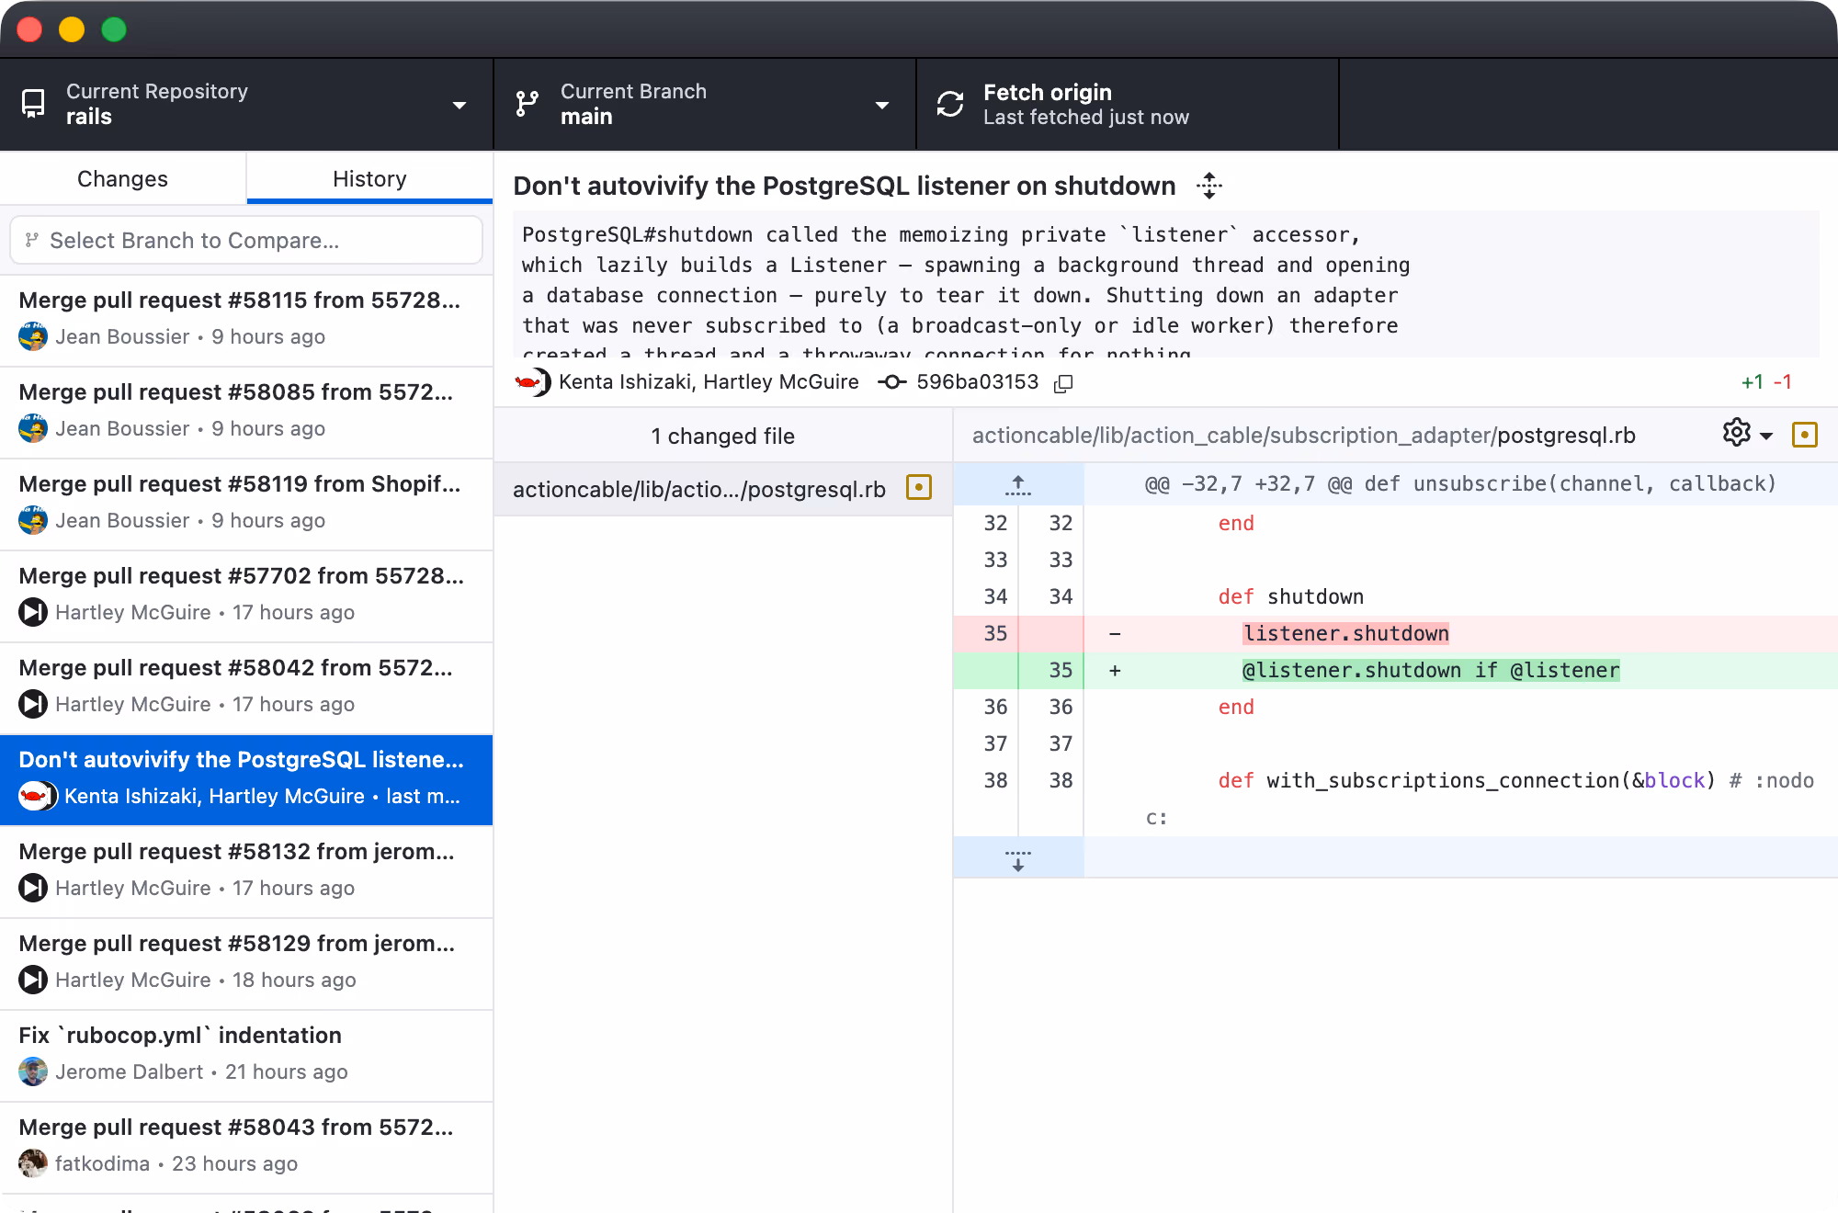Select the Merge pull request #58042 commit
Viewport: 1838px width, 1213px height.
point(246,687)
